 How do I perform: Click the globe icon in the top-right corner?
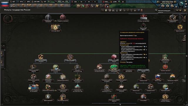(181, 4)
